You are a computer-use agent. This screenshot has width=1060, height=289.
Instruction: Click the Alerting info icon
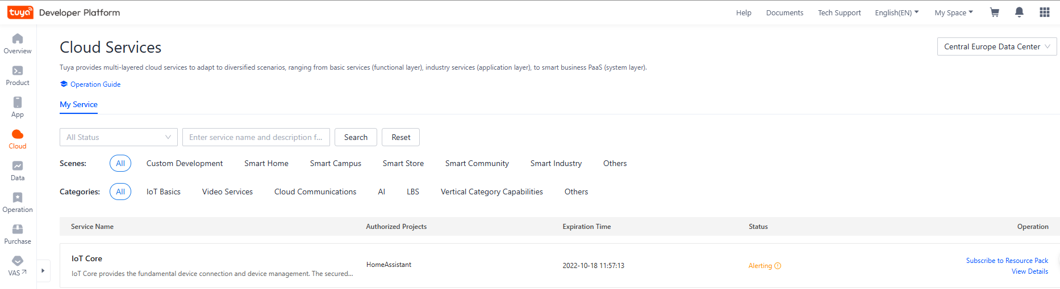point(778,266)
